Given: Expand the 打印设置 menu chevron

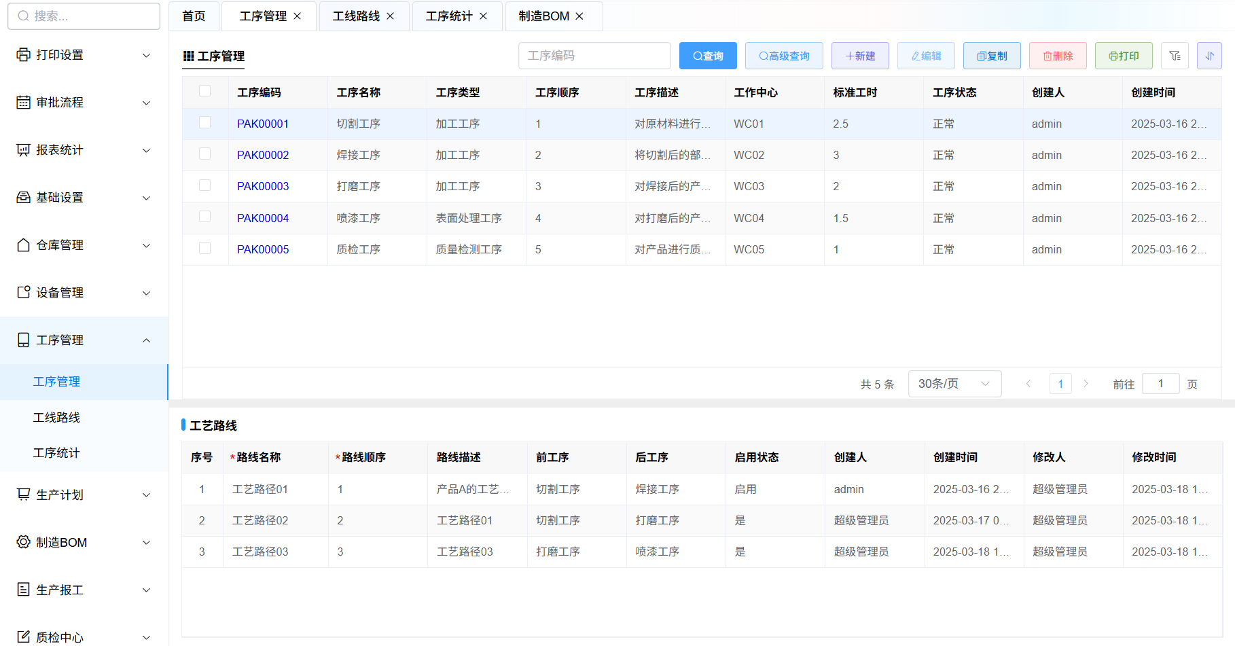Looking at the screenshot, I should point(146,55).
